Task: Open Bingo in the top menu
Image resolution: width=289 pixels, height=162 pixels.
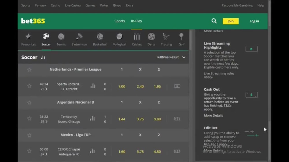Action: point(117,5)
